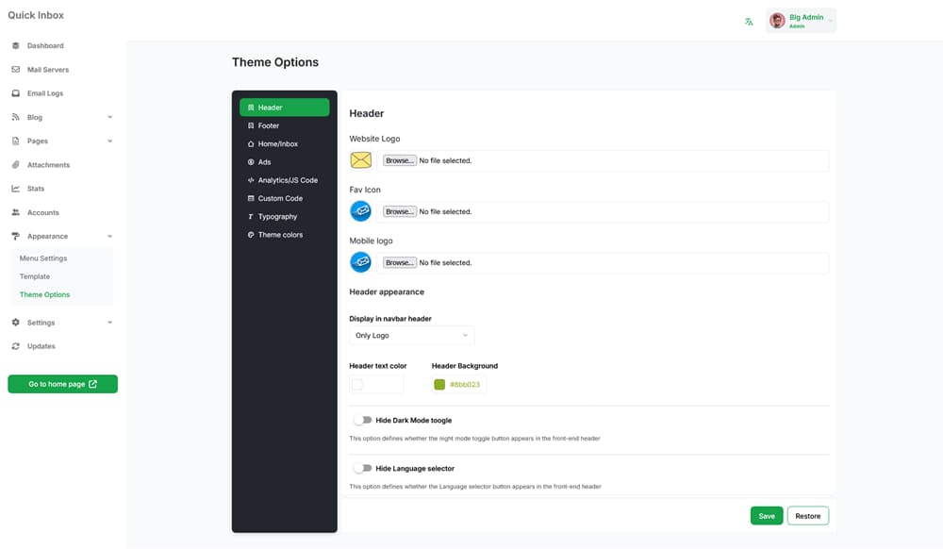Open Template submenu item
The width and height of the screenshot is (943, 549).
35,276
